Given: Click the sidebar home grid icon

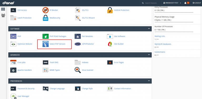Looking at the screenshot, I should 3,9.
